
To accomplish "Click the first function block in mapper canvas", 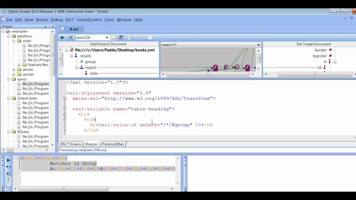I will coord(215,67).
